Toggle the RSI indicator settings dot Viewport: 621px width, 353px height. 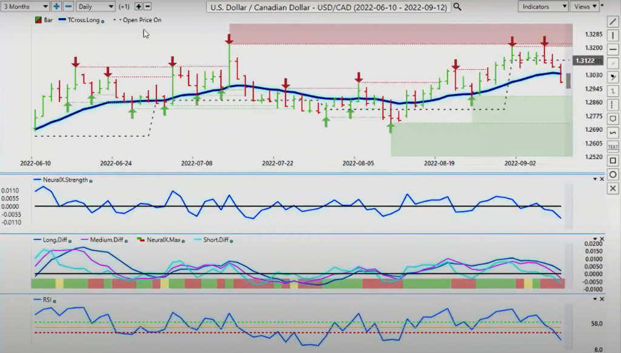[55, 301]
